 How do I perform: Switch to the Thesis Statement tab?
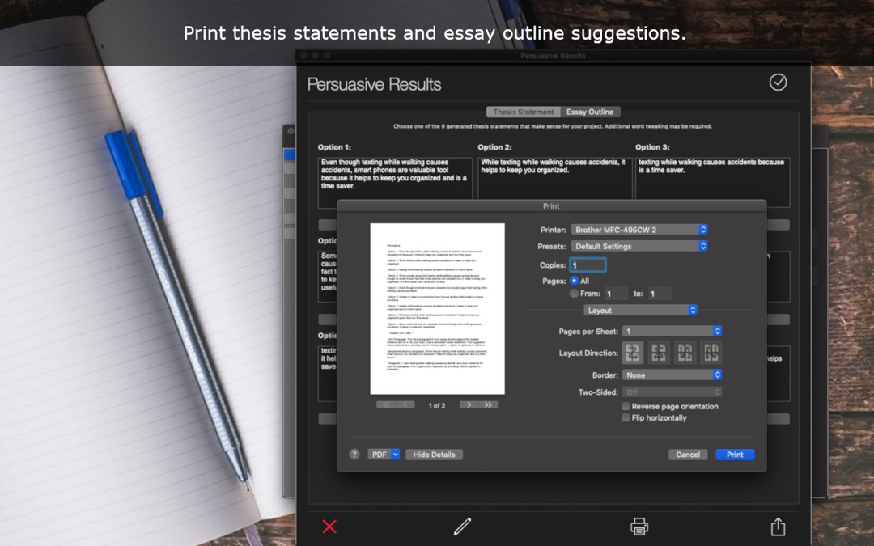[x=524, y=112]
